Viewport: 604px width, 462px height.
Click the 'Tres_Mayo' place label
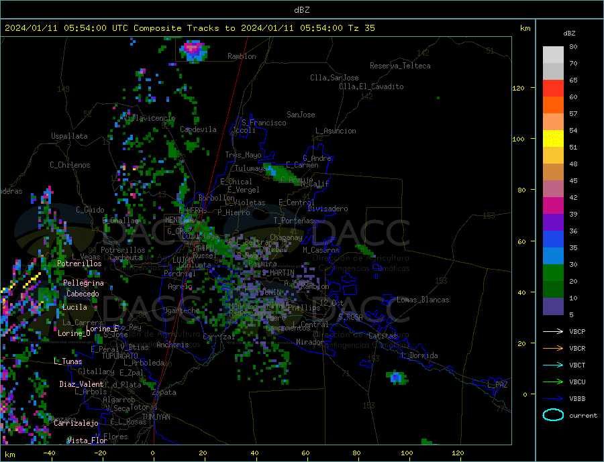[x=243, y=155]
